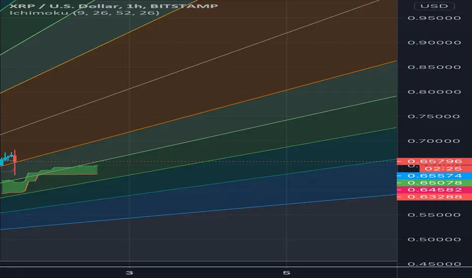Click the 0.80000 price scale label
472x278 pixels.
[x=434, y=92]
